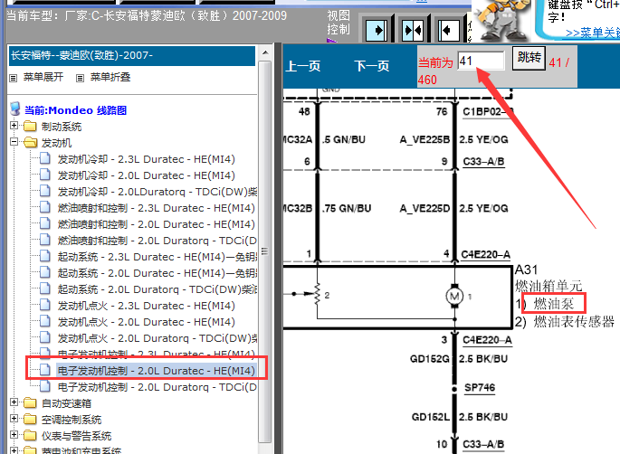
Task: Click the computer icon beside 当前:Mondeo 线路图
Action: 15,109
